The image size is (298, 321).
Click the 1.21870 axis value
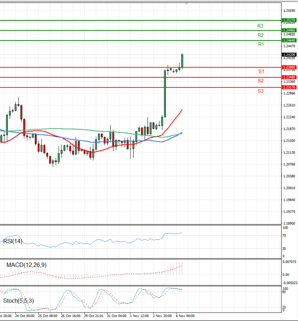pos(289,129)
